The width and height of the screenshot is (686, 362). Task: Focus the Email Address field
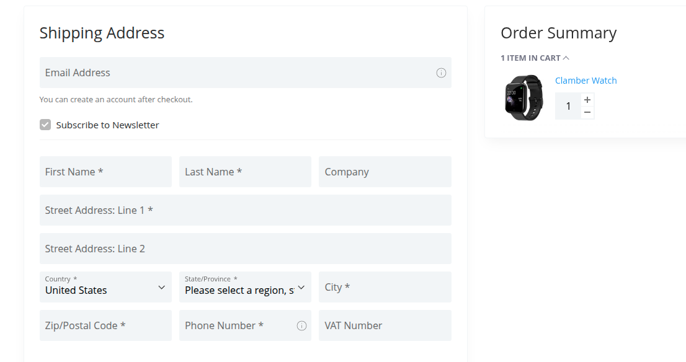pyautogui.click(x=246, y=73)
